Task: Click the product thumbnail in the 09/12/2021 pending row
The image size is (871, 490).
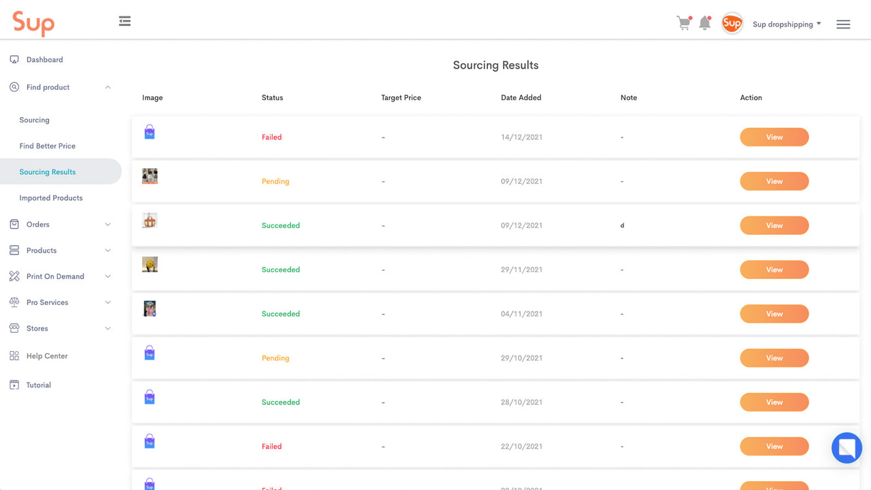Action: point(150,176)
